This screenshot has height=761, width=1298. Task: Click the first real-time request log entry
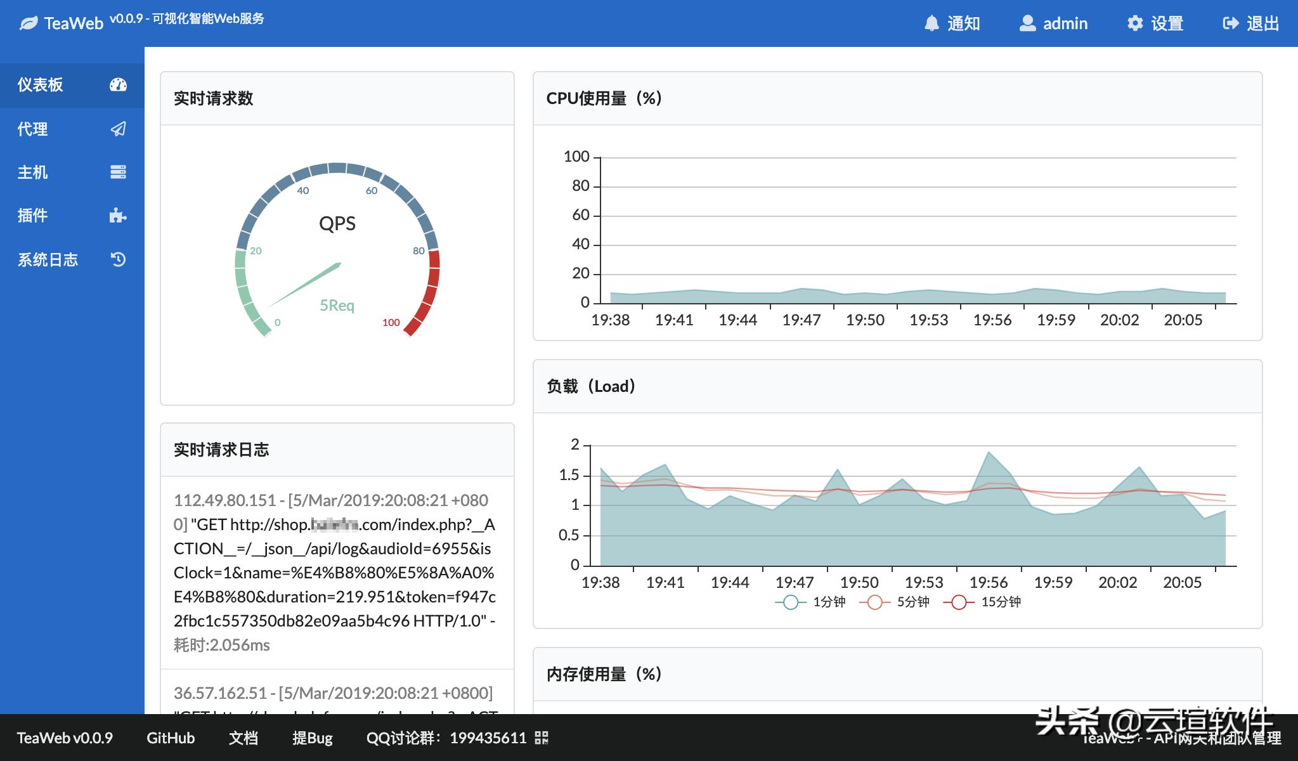pos(335,572)
